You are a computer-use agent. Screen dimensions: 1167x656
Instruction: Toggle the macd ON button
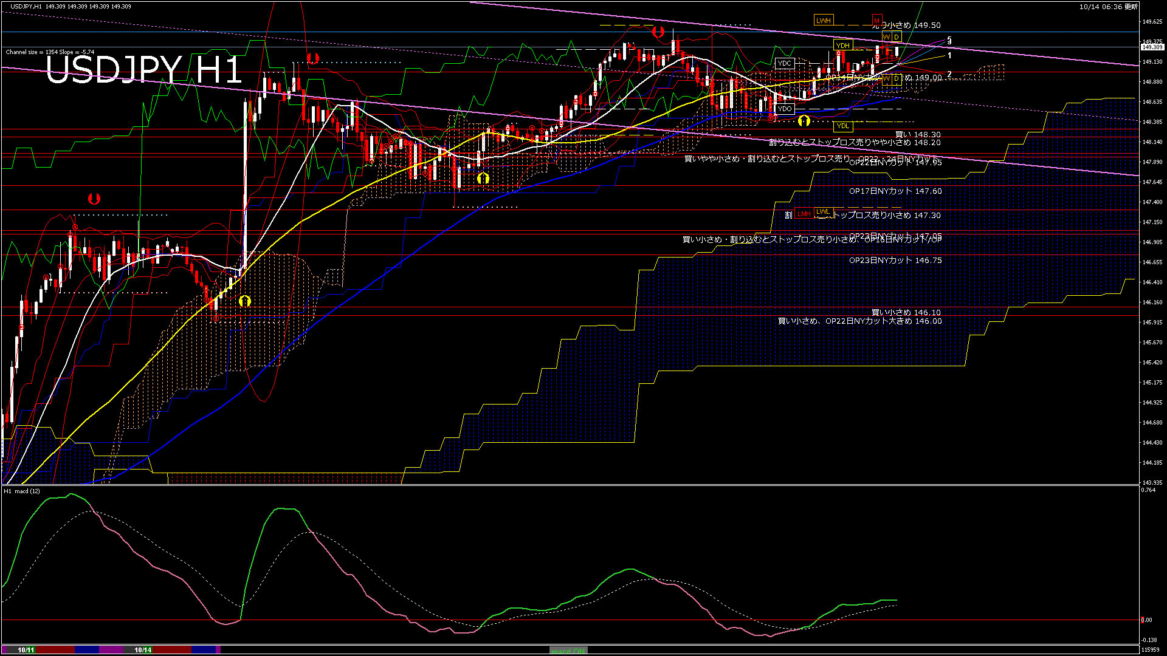click(x=568, y=651)
